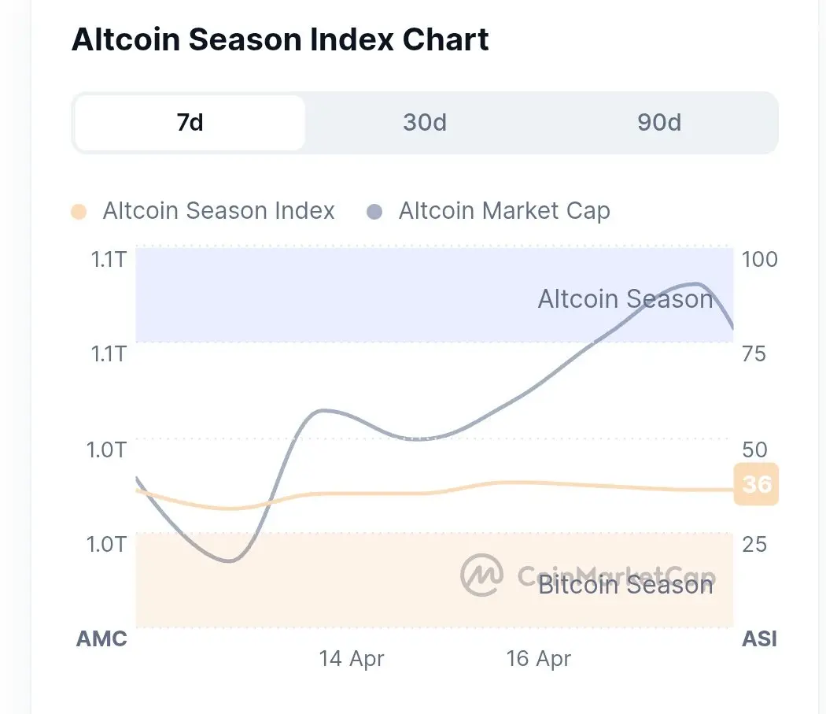Click the AMC axis label
826x714 pixels.
pos(101,638)
